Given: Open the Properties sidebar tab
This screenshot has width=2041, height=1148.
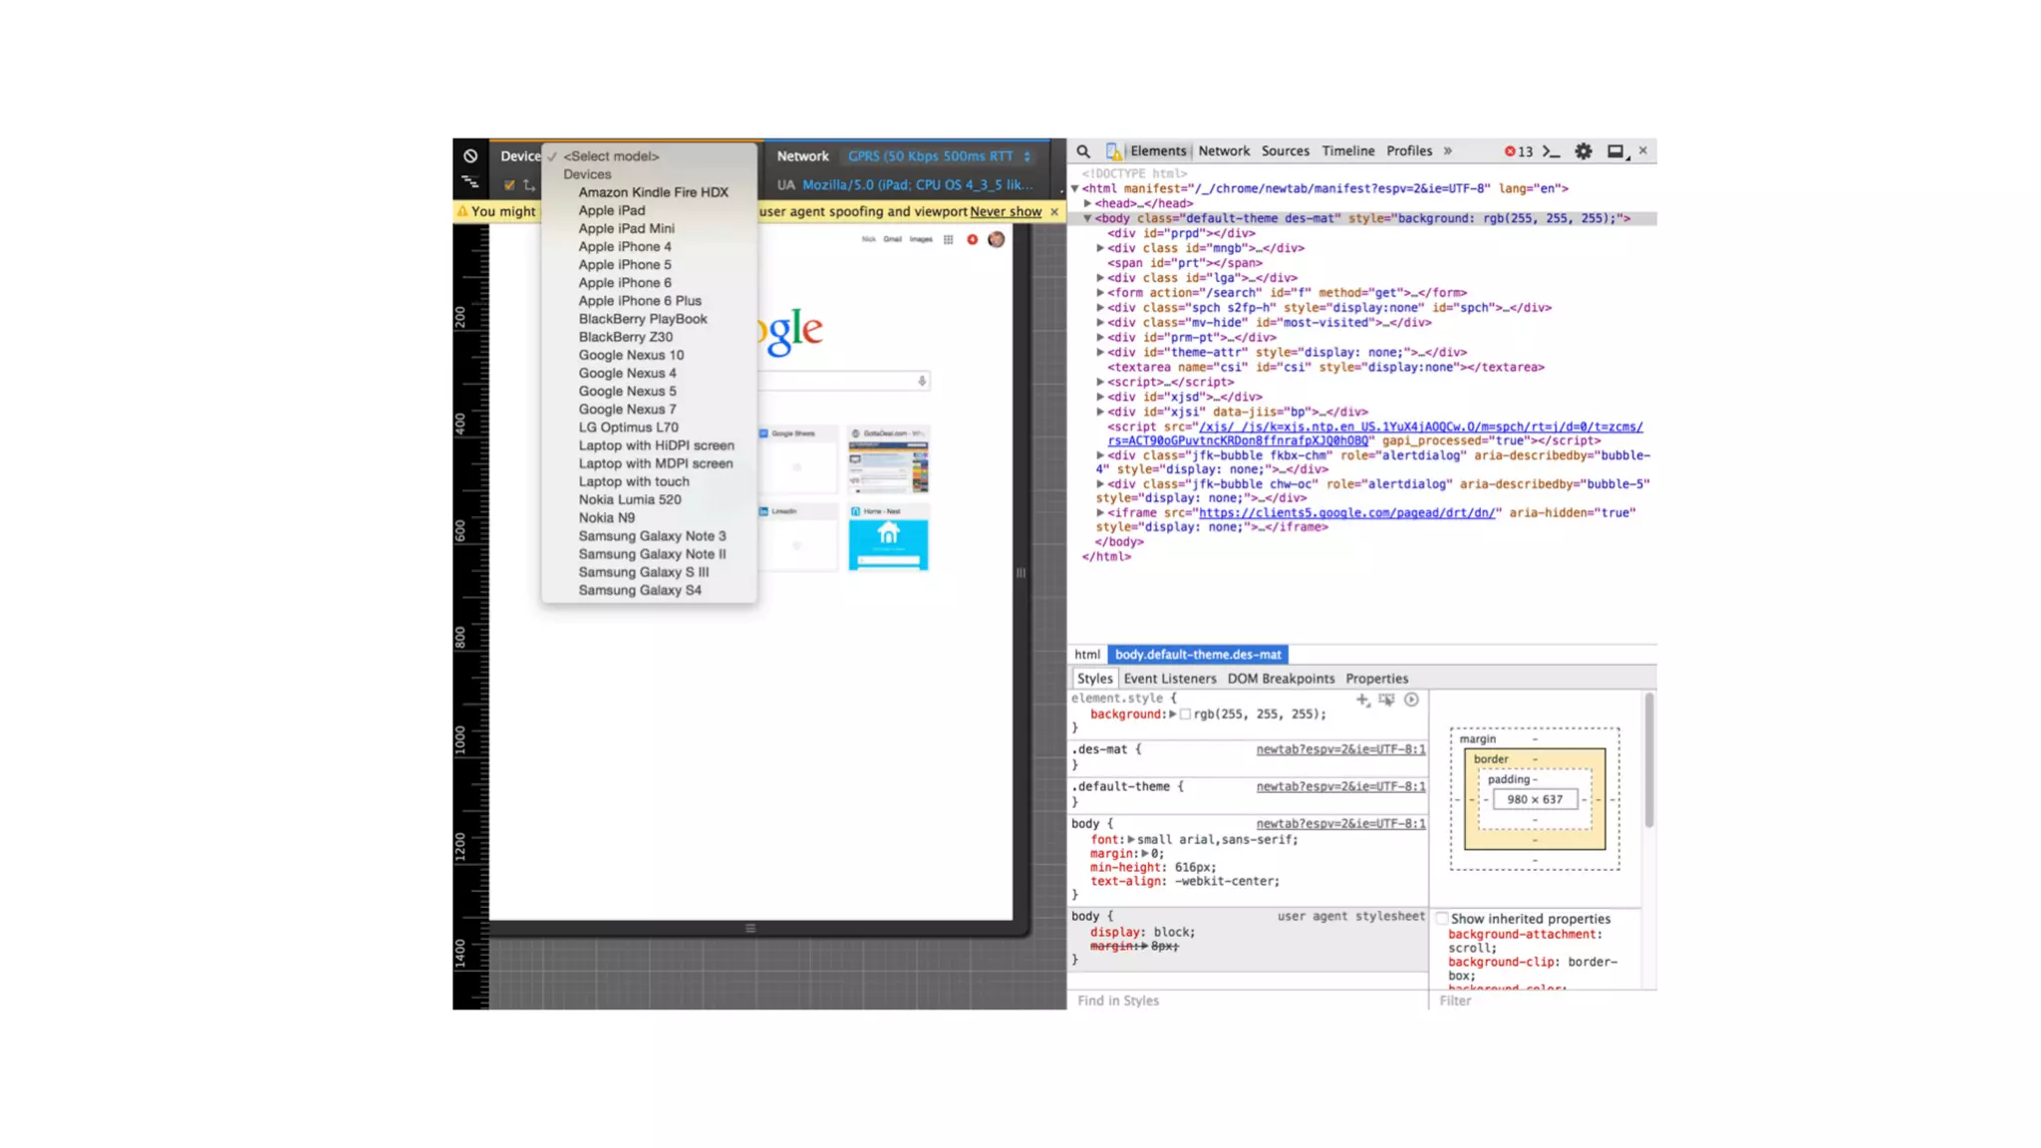Looking at the screenshot, I should (1376, 679).
